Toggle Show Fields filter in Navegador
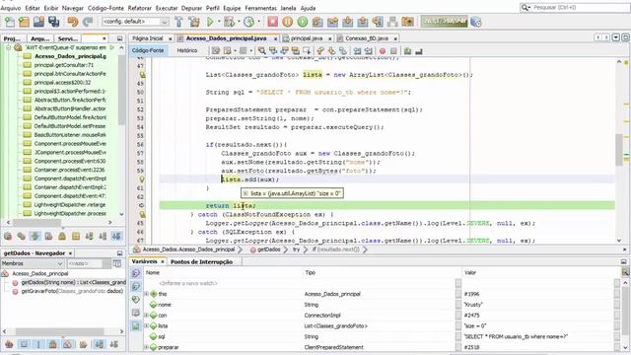 point(24,344)
